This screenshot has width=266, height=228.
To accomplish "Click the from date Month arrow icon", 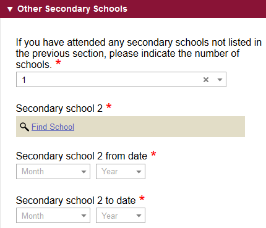I will tap(84, 172).
